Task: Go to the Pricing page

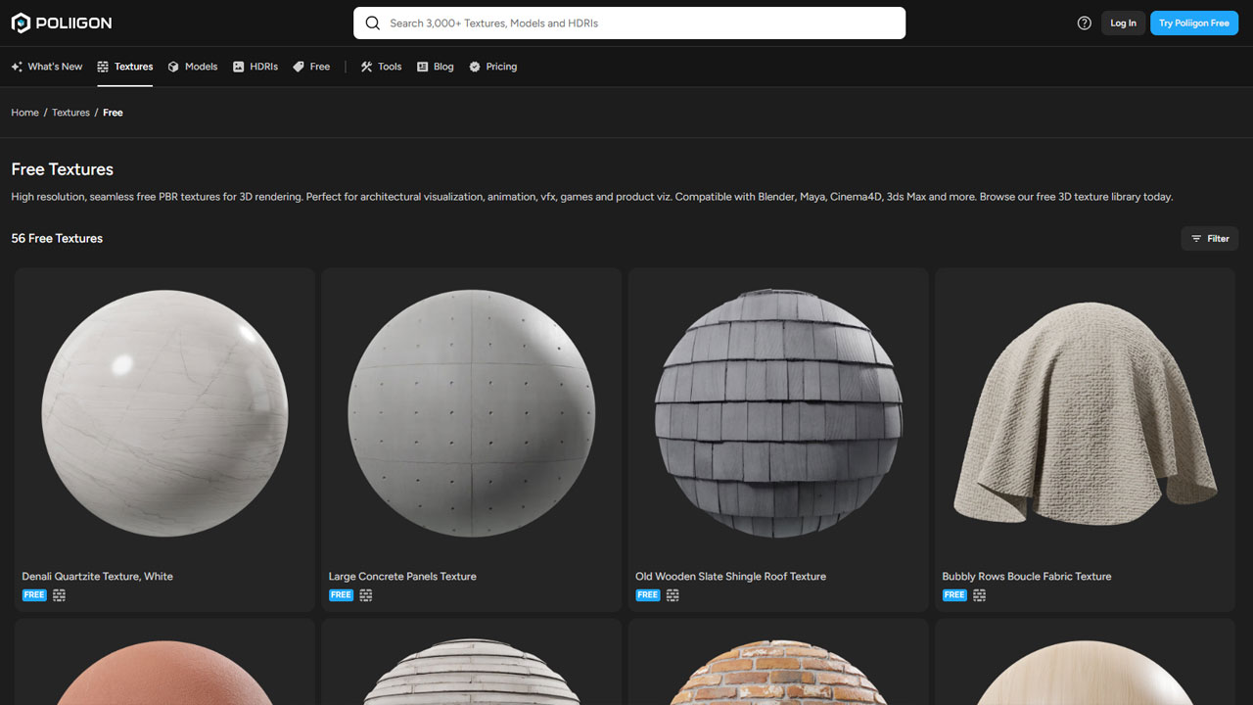Action: pyautogui.click(x=493, y=67)
